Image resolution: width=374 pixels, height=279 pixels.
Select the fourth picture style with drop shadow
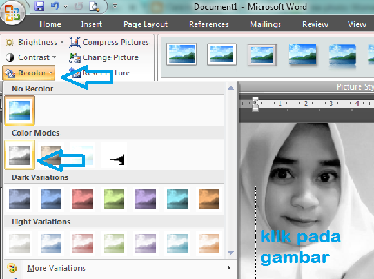pos(302,55)
